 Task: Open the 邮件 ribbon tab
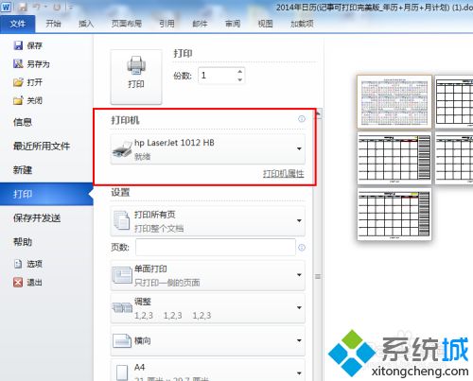point(200,24)
